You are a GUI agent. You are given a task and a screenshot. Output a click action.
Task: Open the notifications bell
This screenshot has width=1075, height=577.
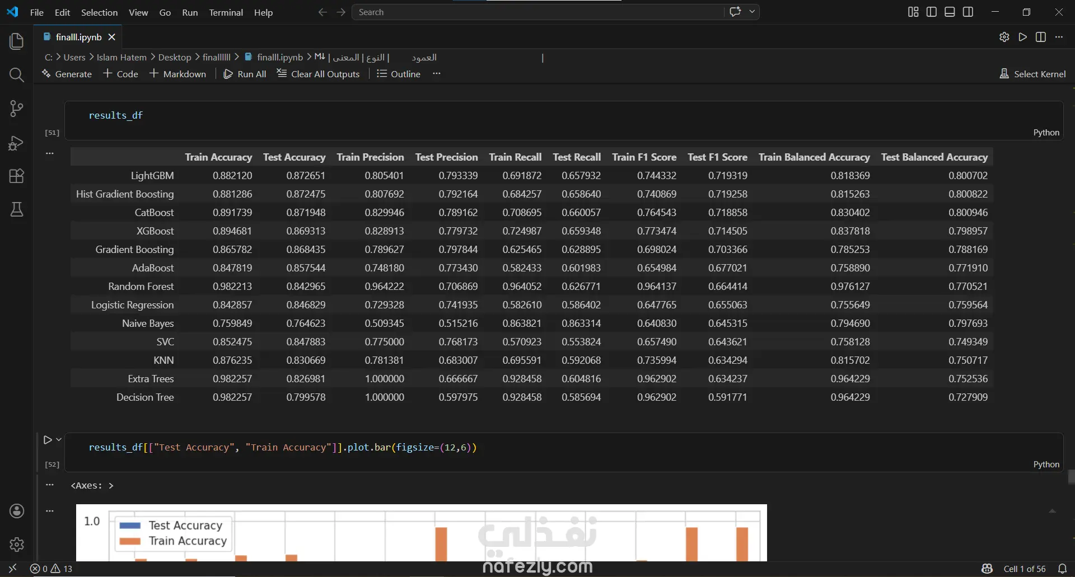click(x=1062, y=569)
